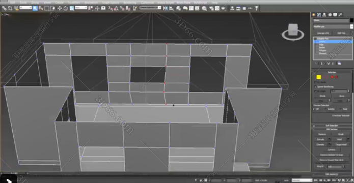
Task: Click the object color swatch beside name
Action: 351,20
